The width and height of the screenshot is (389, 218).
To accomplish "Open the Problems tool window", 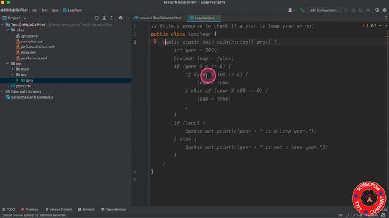I will 30,210.
